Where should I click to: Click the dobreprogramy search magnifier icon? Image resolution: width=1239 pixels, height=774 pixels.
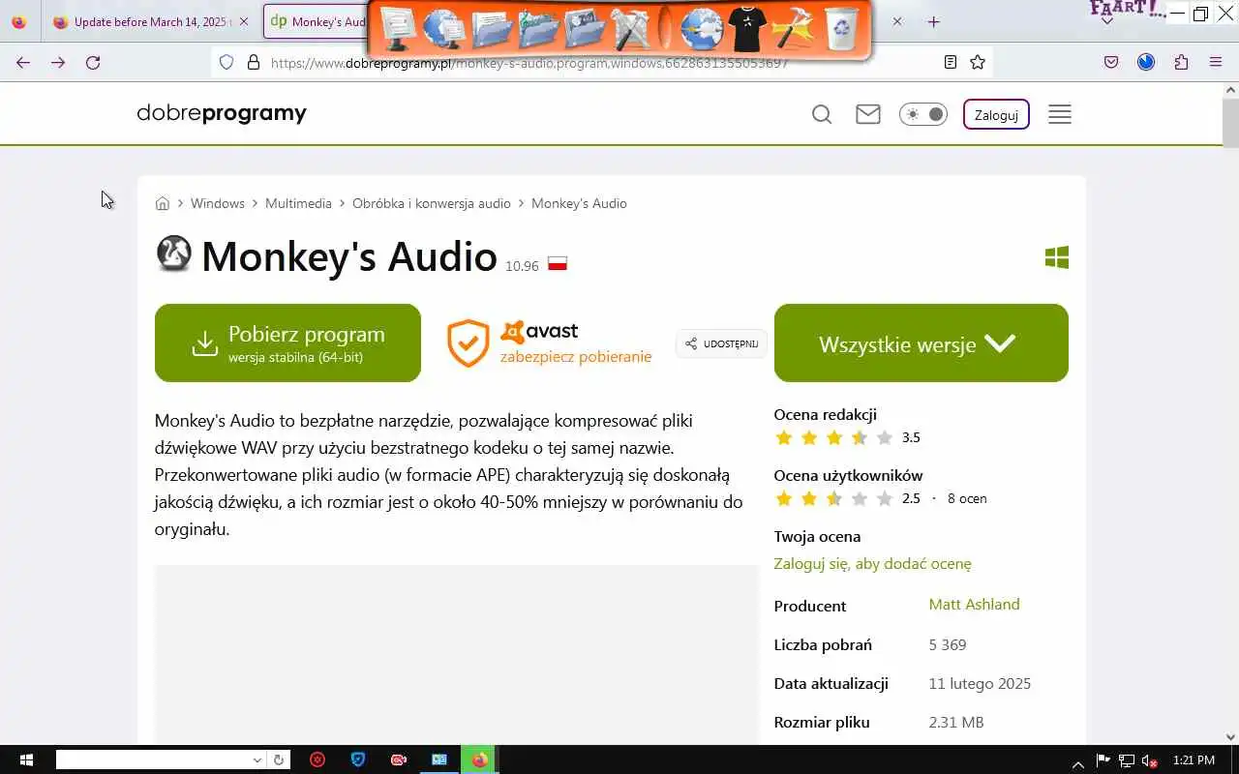click(x=822, y=114)
